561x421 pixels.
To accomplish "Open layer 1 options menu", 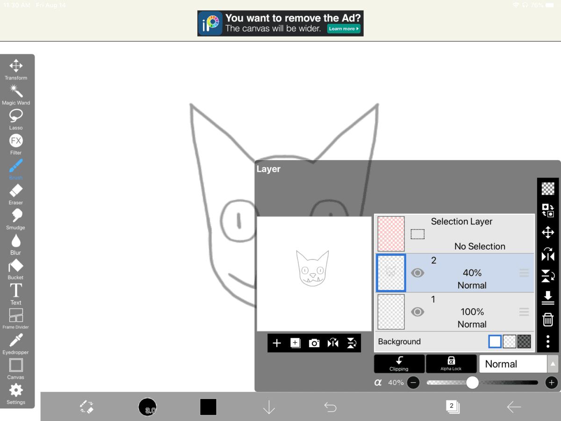I will 524,312.
